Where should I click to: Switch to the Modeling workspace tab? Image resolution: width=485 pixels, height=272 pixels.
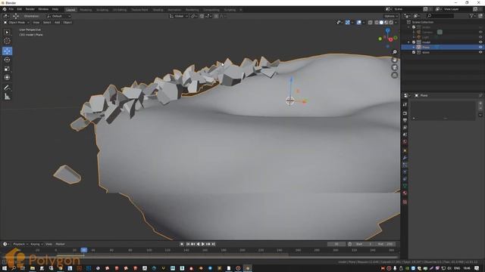[86, 10]
